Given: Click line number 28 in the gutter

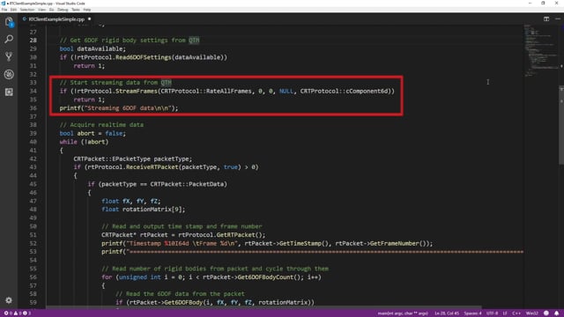Looking at the screenshot, I should (33, 41).
